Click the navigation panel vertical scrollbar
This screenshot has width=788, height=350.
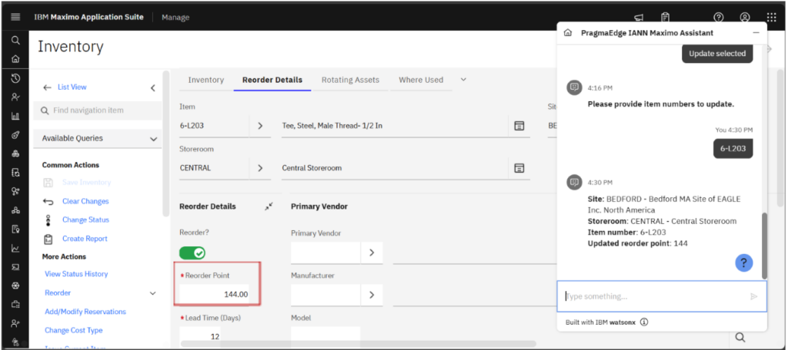point(165,144)
